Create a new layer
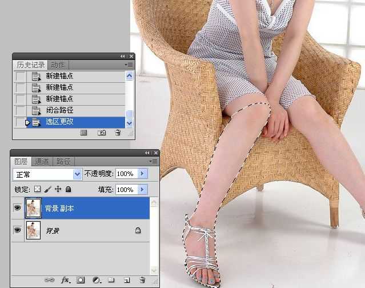 coord(127,280)
